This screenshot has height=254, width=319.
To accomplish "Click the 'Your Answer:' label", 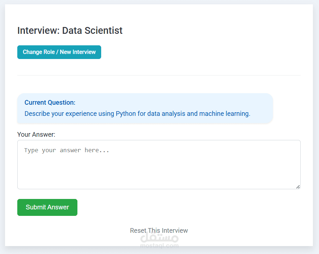I will (x=36, y=135).
